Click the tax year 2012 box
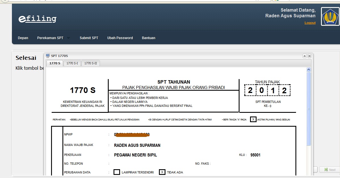 (267, 90)
